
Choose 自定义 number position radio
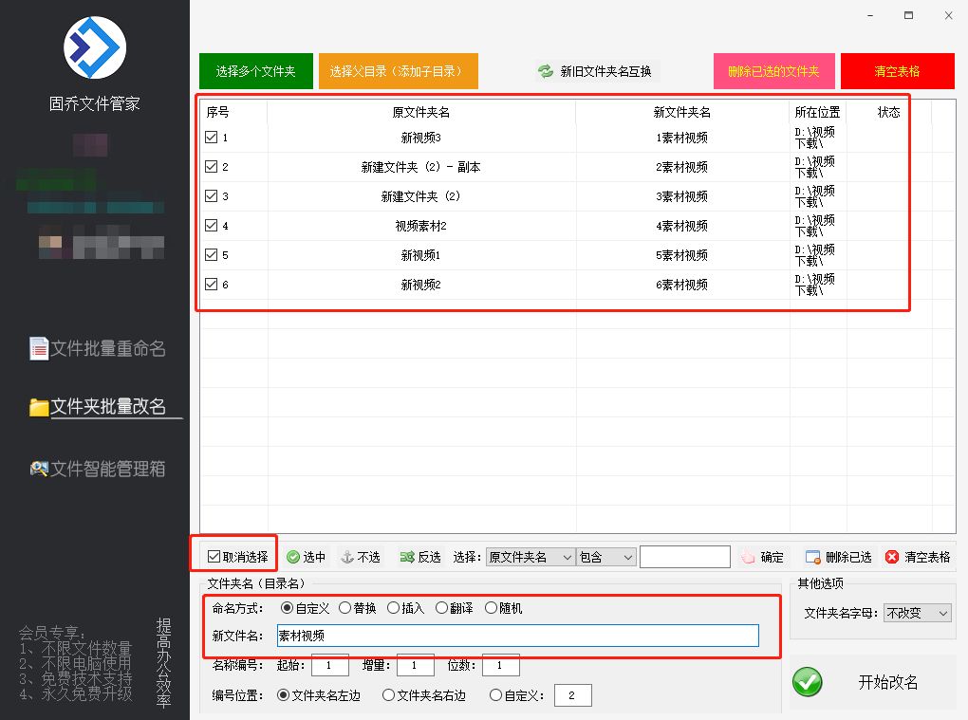click(495, 695)
